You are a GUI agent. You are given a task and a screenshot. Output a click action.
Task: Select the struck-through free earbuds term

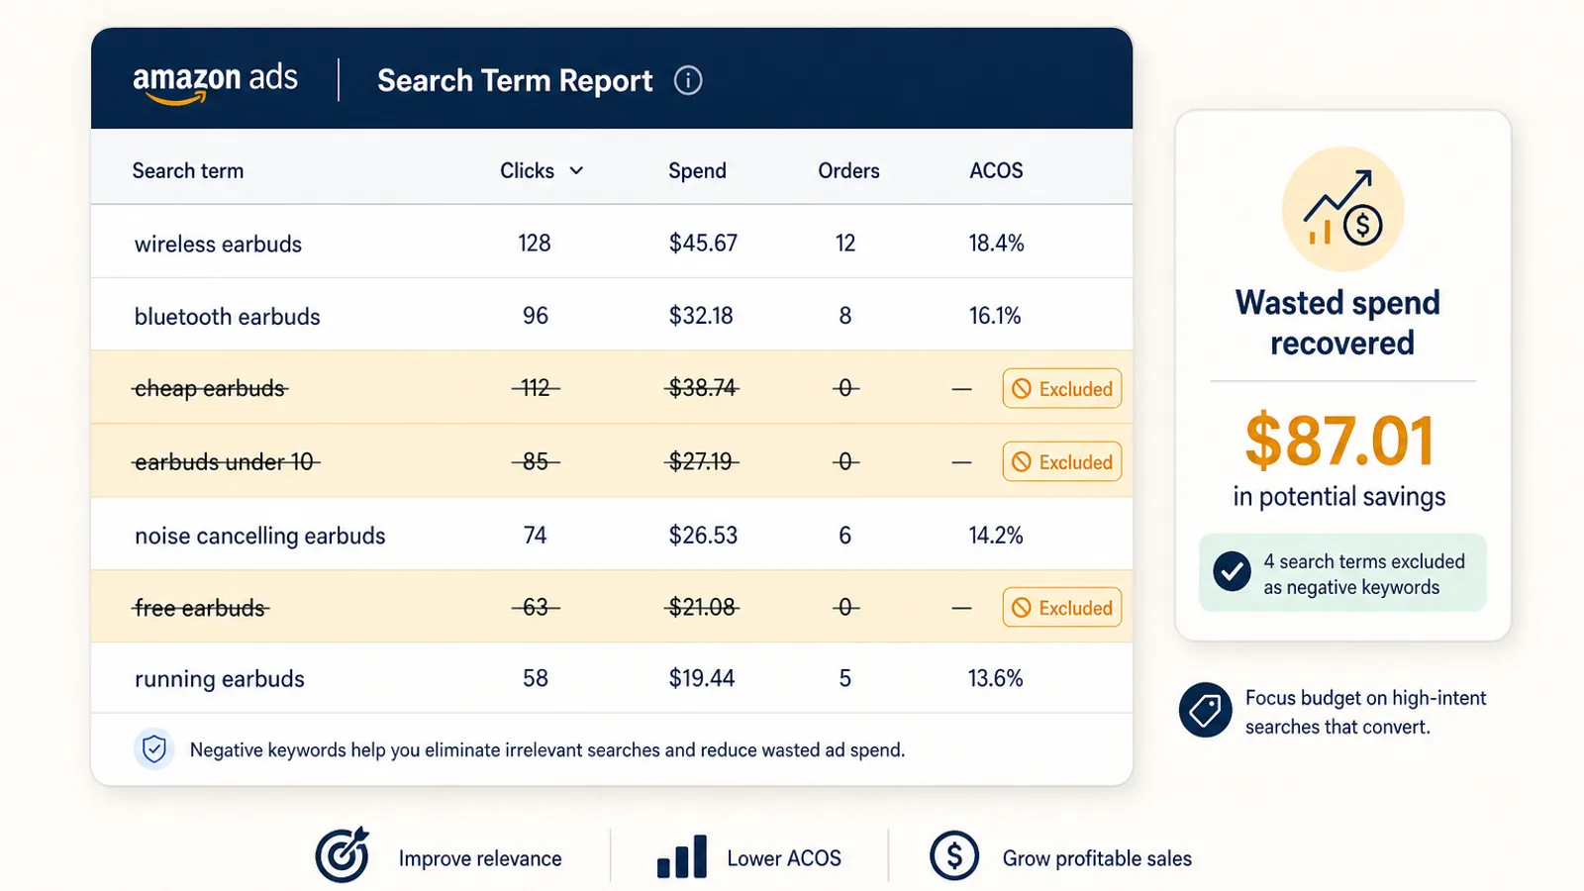(200, 608)
